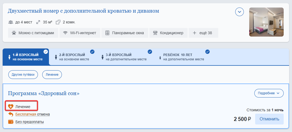Click the checkmark on 3-й взрослый tab

[x=150, y=52]
